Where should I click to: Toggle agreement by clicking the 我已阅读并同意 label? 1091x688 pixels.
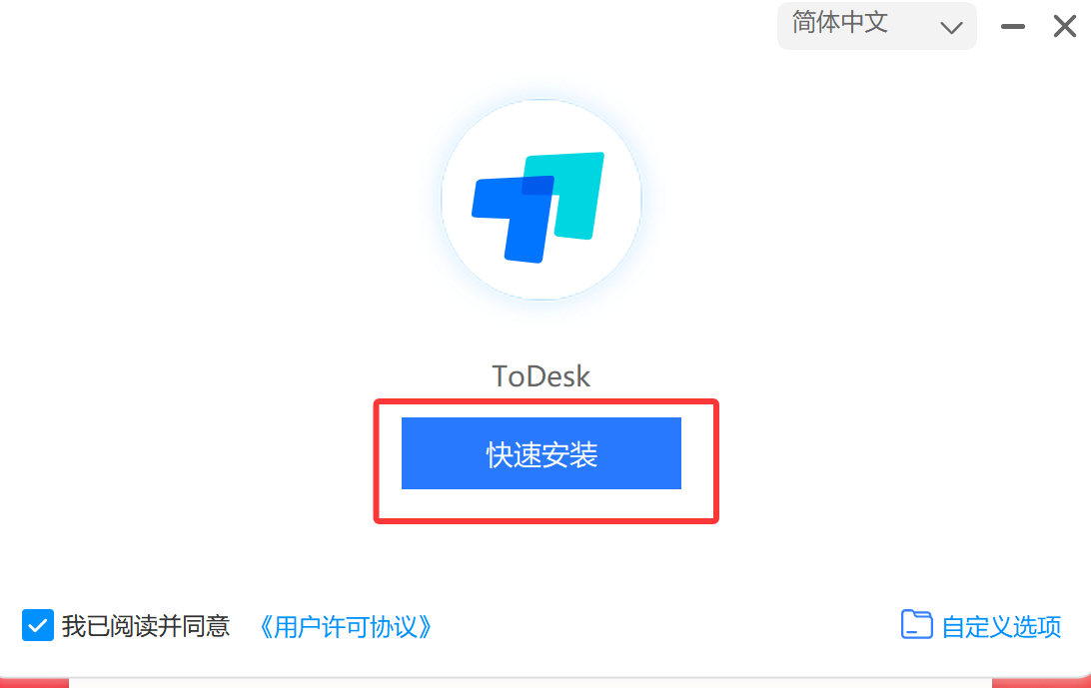pos(146,626)
